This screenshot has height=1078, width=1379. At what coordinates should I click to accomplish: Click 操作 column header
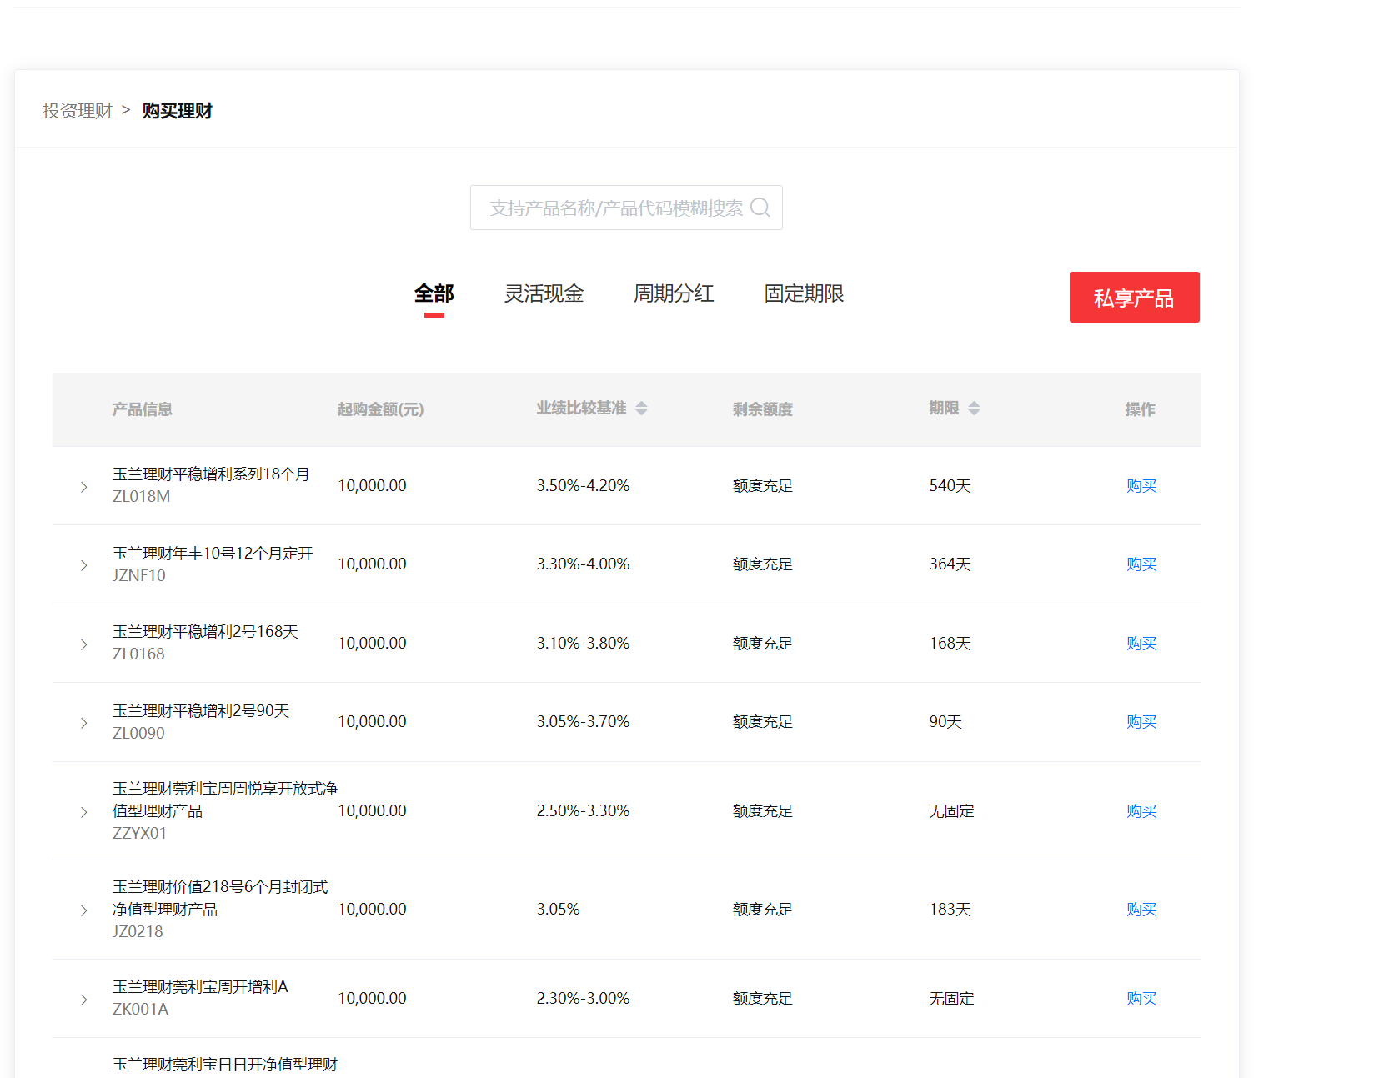[1140, 409]
